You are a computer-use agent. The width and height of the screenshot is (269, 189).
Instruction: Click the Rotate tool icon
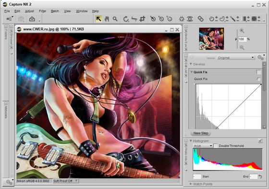click(x=126, y=19)
